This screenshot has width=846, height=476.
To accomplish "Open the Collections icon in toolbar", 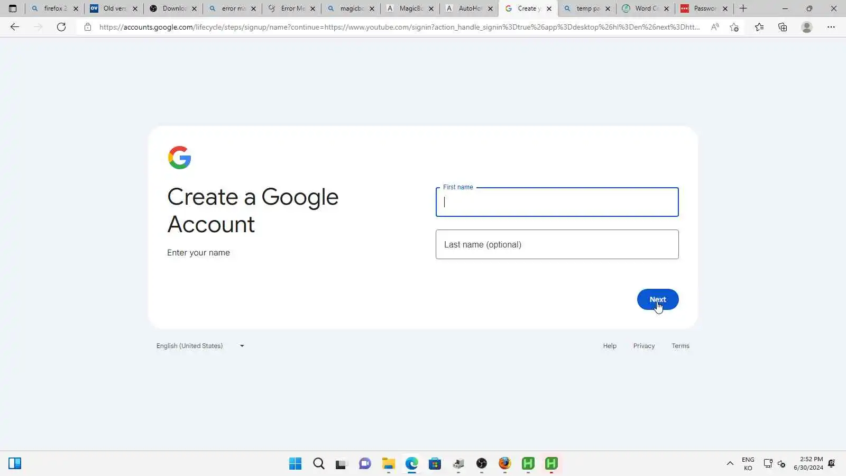I will [783, 27].
